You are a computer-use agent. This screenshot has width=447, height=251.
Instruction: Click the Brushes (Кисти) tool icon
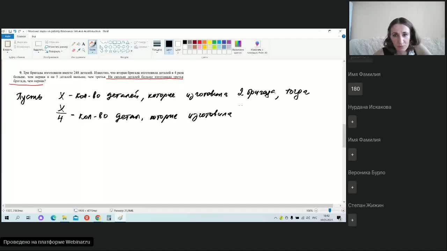pos(93,44)
